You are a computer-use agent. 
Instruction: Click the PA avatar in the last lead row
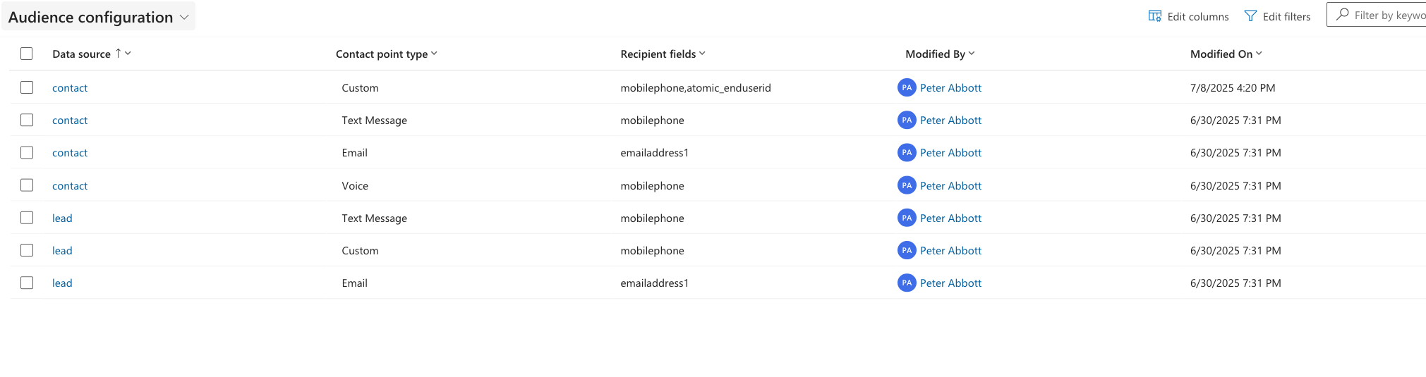[907, 283]
